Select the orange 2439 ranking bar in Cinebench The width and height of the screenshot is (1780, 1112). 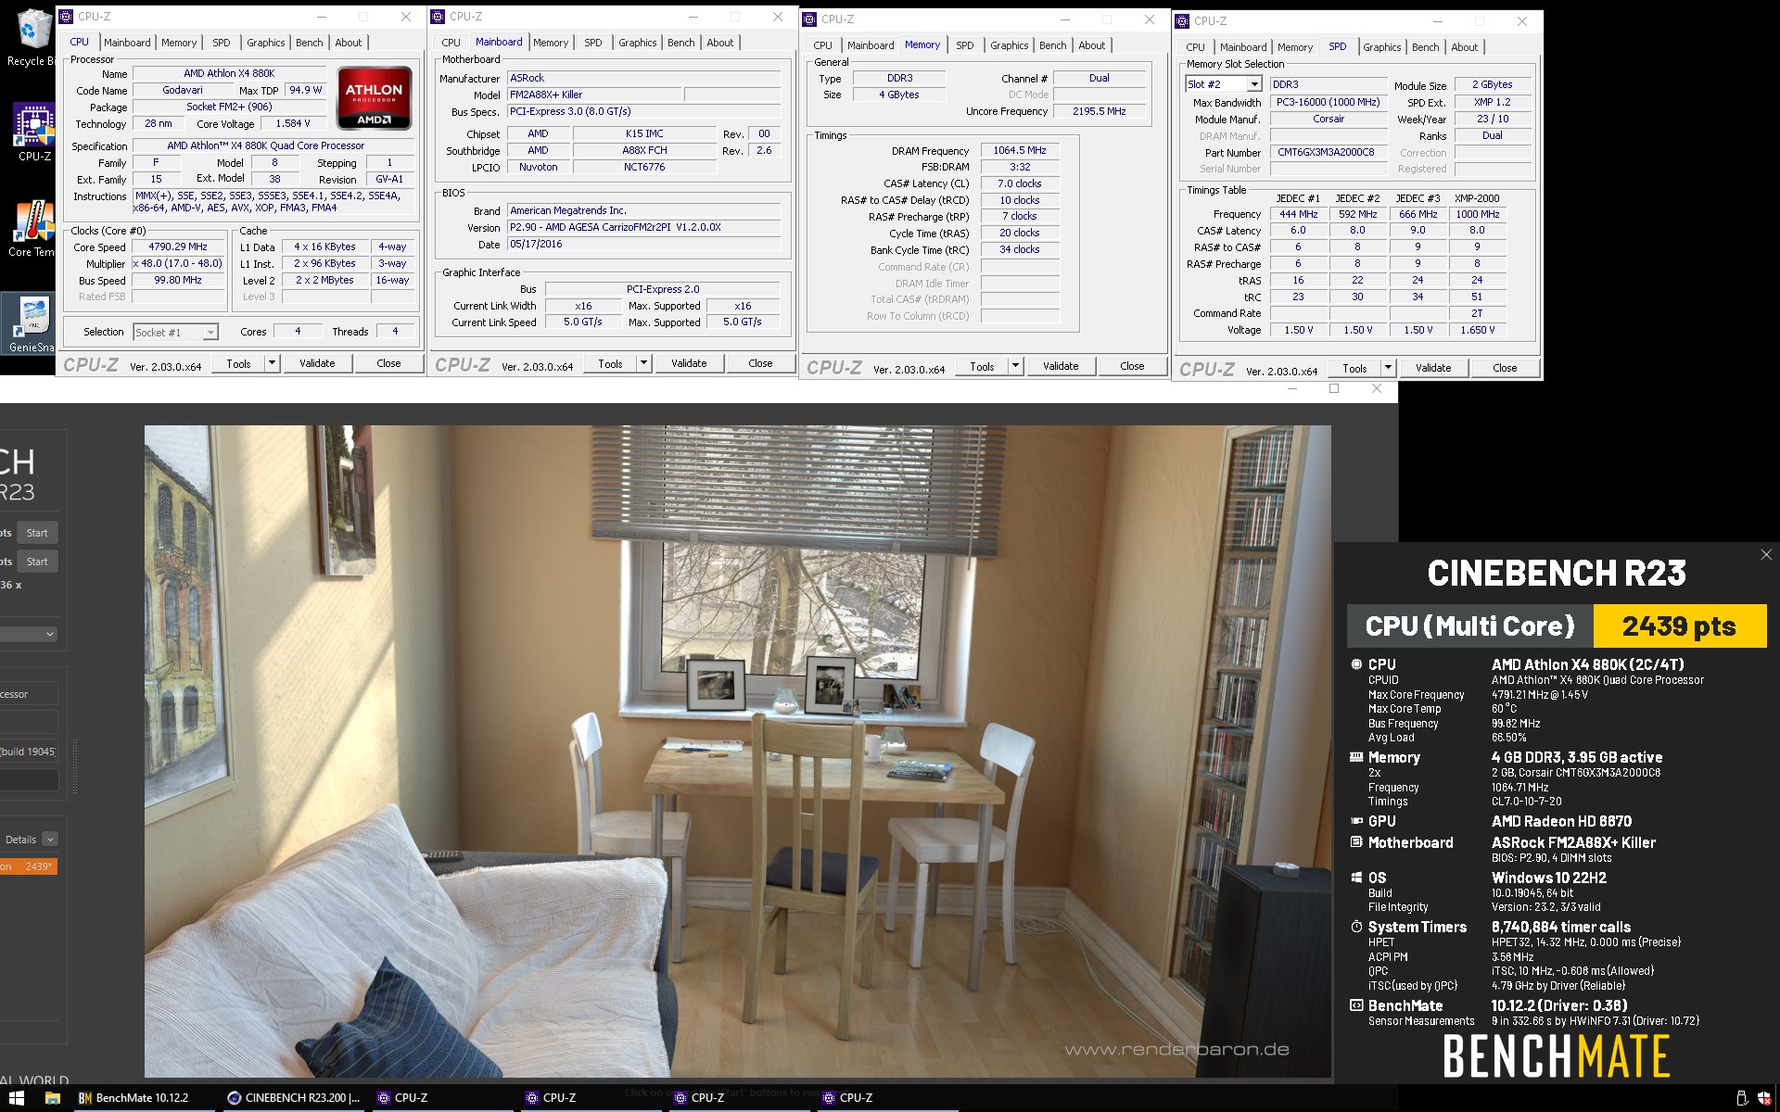click(28, 866)
